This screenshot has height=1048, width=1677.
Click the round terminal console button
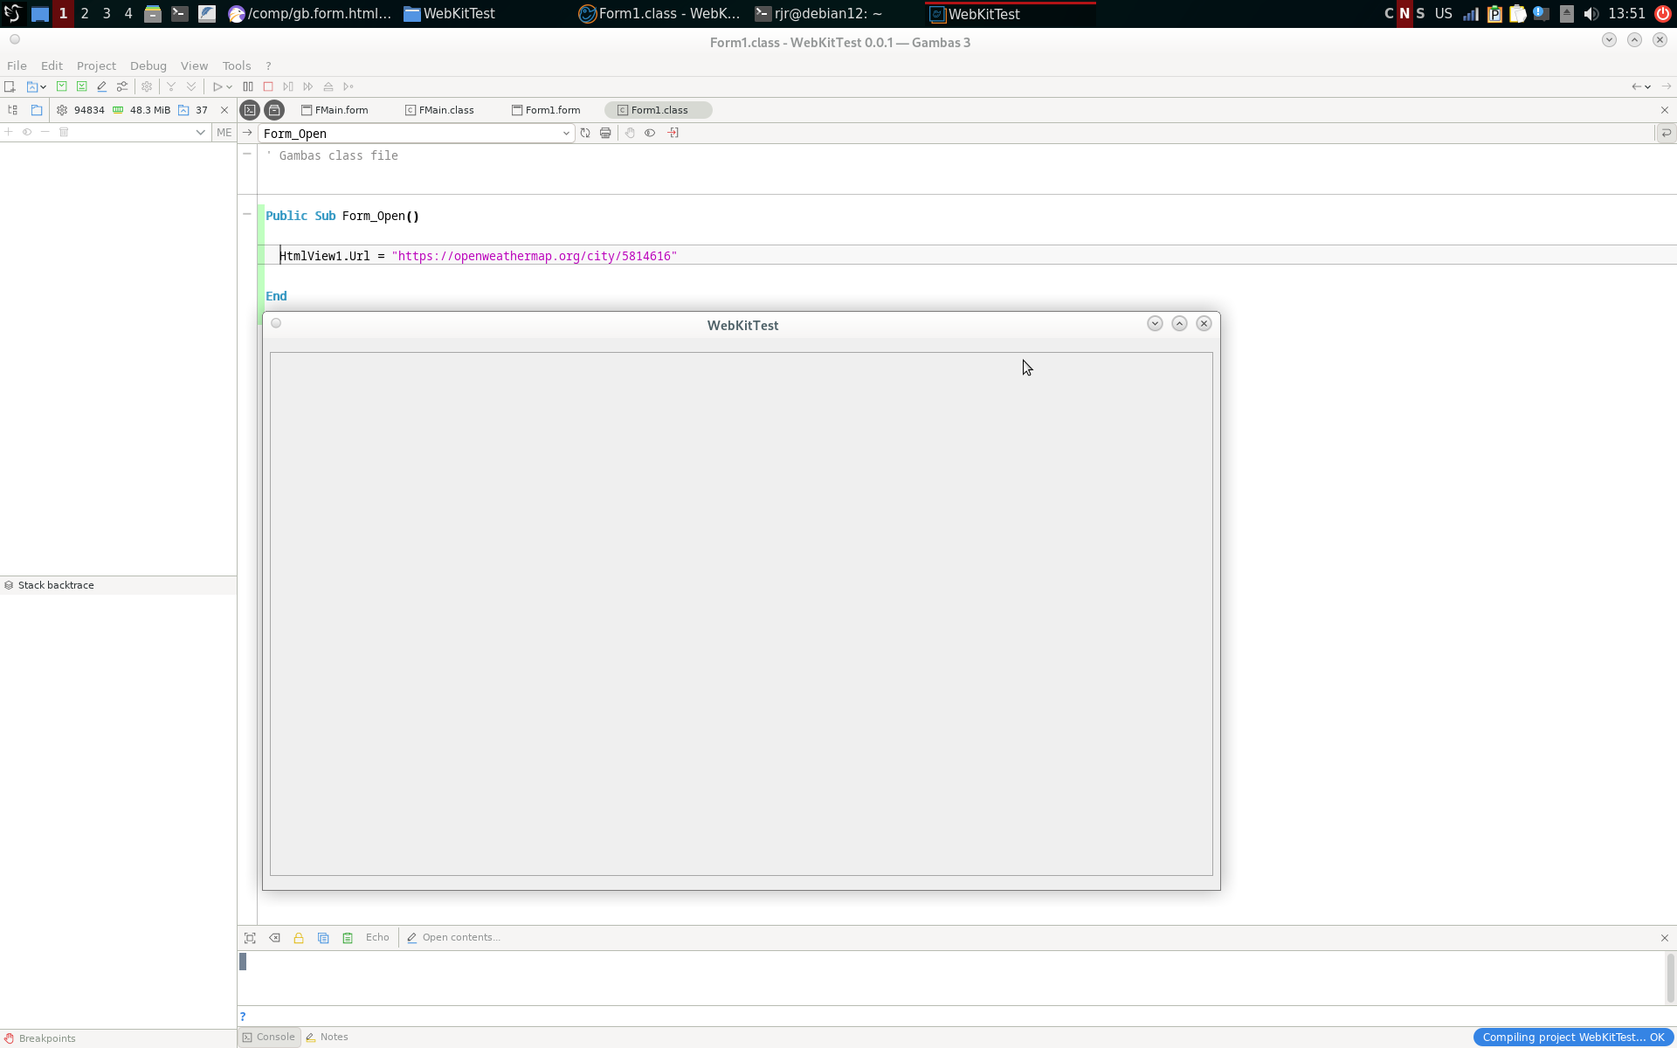(250, 110)
